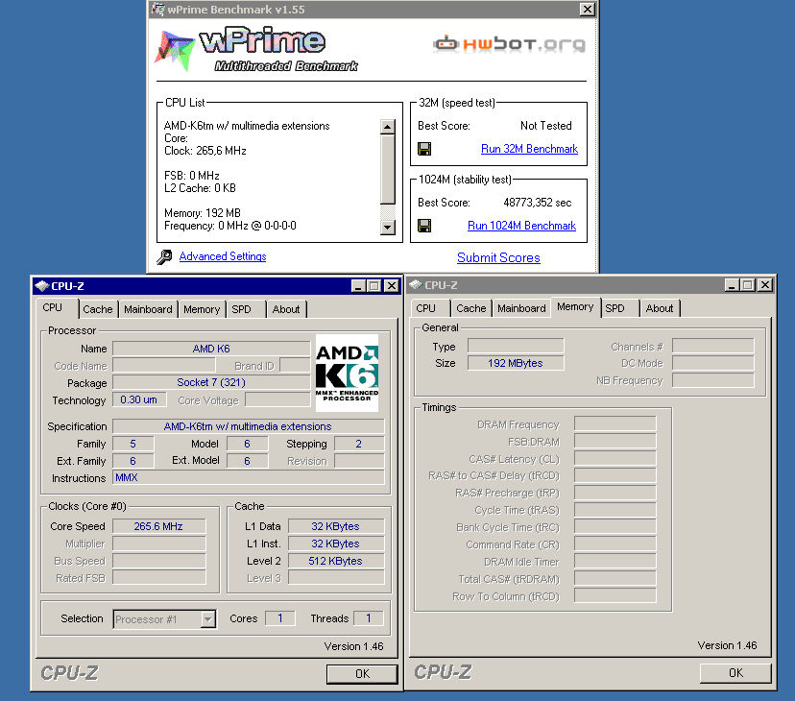Click Instructions field showing MMX
Screen dimensions: 795x701
click(248, 478)
